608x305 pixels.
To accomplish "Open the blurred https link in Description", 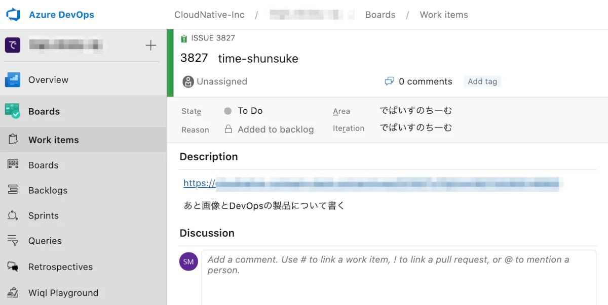I will click(371, 184).
